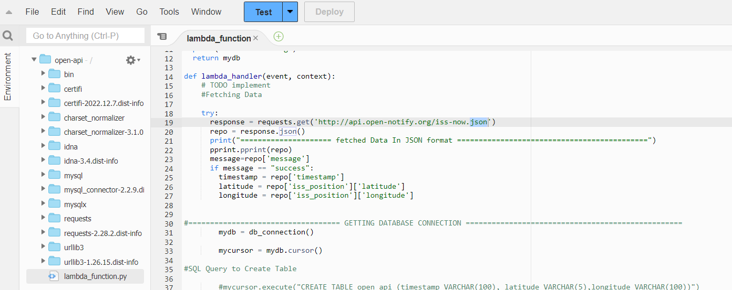Click the lambda_function.py file icon
The width and height of the screenshot is (732, 290).
(54, 276)
